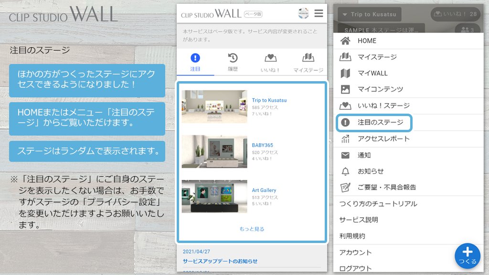Click the HOME house icon in menu

coord(345,41)
